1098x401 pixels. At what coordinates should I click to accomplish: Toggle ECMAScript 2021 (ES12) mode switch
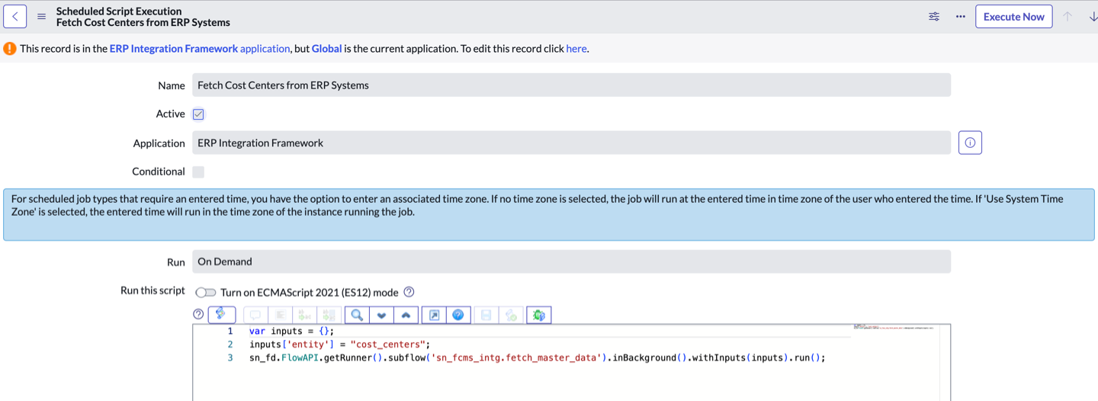pos(206,292)
